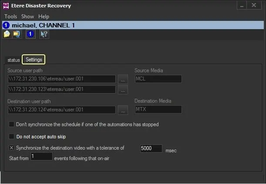Viewport: 266px width, 184px height.
Task: Open the Help menu
Action: click(x=44, y=17)
